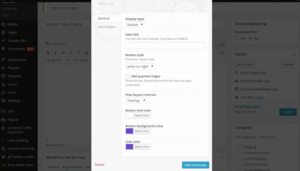The height and width of the screenshot is (171, 300).
Task: Open the Link Cloaking icon
Action: [3, 140]
